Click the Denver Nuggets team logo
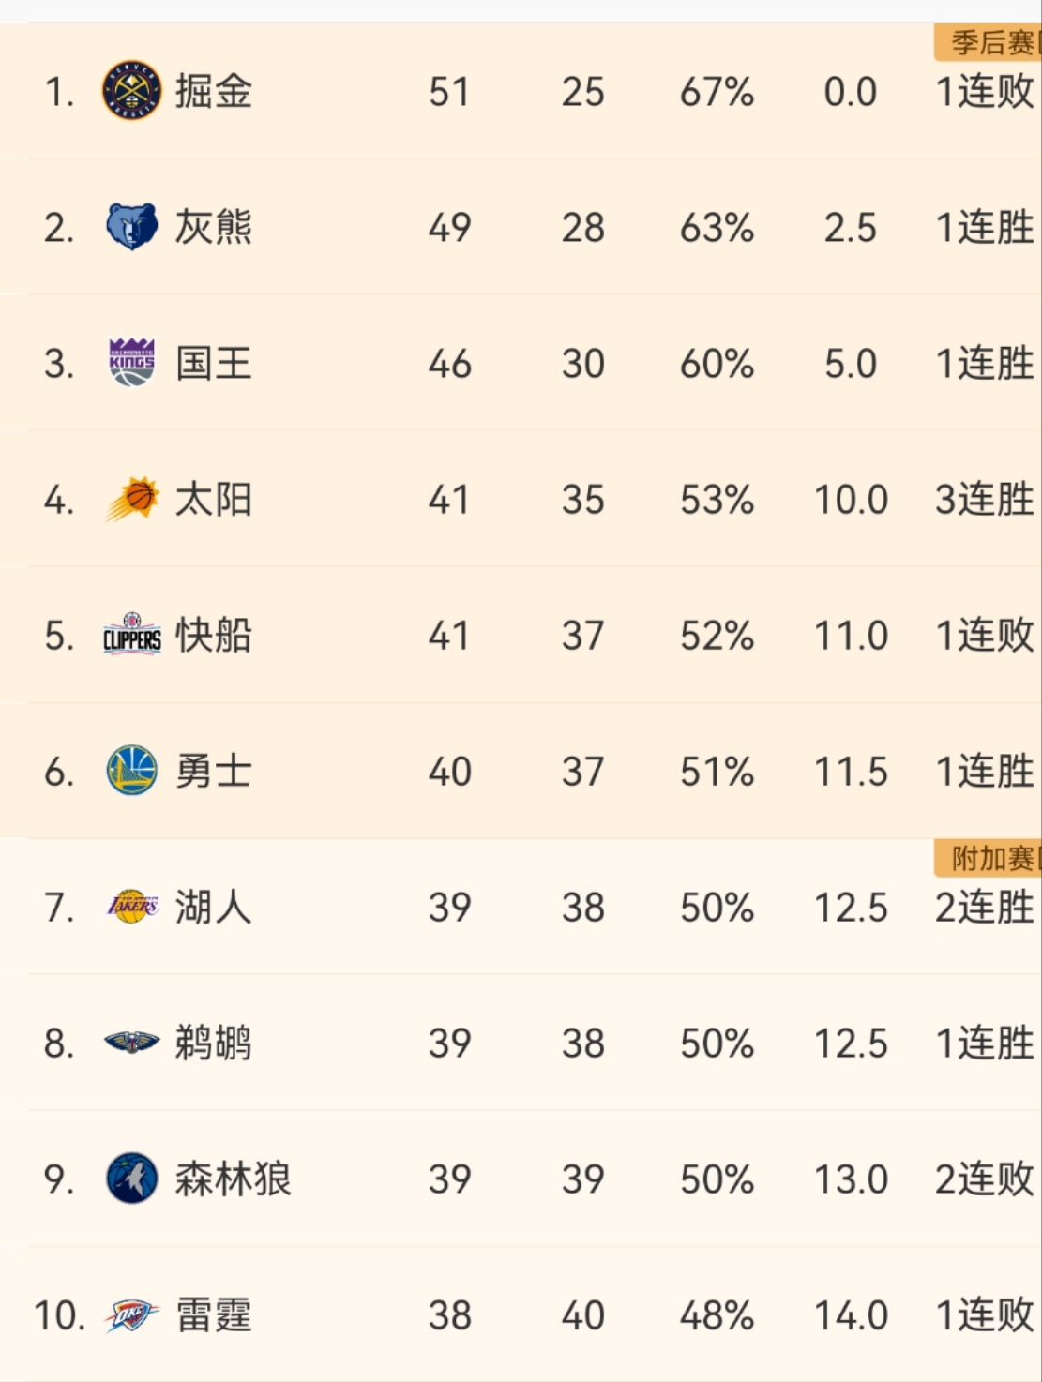Viewport: 1042px width, 1382px height. pos(131,91)
